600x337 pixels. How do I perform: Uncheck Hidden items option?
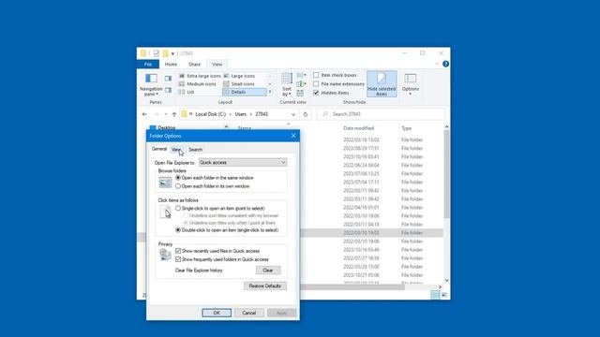(316, 93)
